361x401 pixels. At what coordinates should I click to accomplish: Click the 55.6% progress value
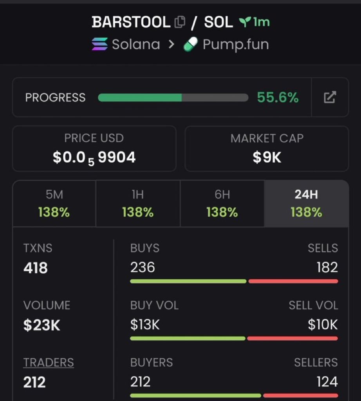[x=278, y=98]
